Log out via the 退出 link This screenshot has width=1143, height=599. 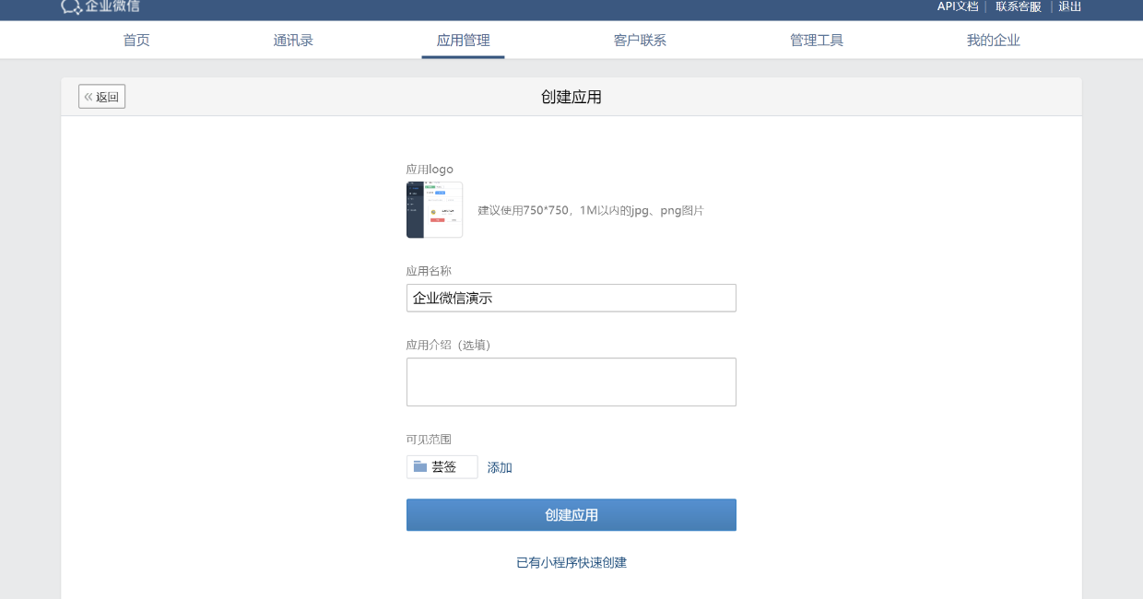pyautogui.click(x=1070, y=6)
